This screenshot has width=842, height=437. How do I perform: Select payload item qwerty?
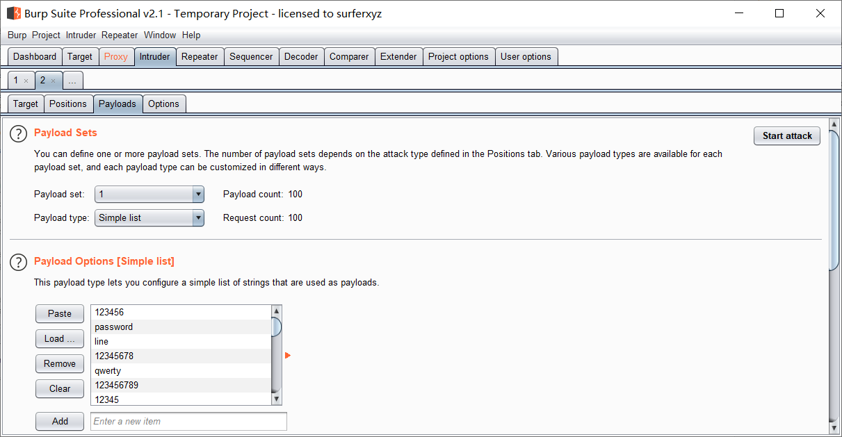point(181,371)
